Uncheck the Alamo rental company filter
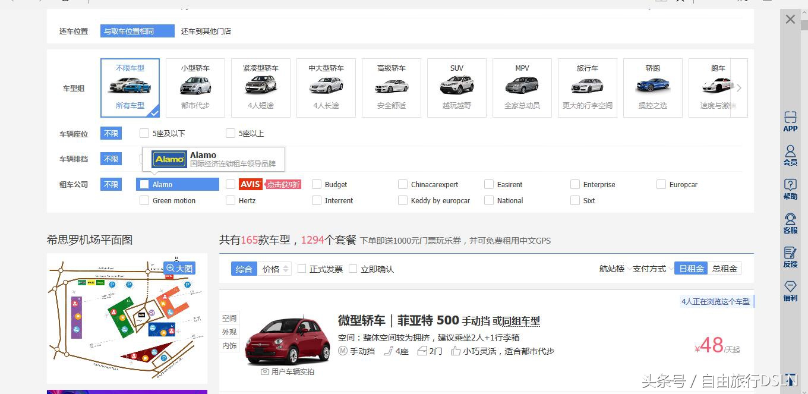The height and width of the screenshot is (394, 808). [x=144, y=184]
